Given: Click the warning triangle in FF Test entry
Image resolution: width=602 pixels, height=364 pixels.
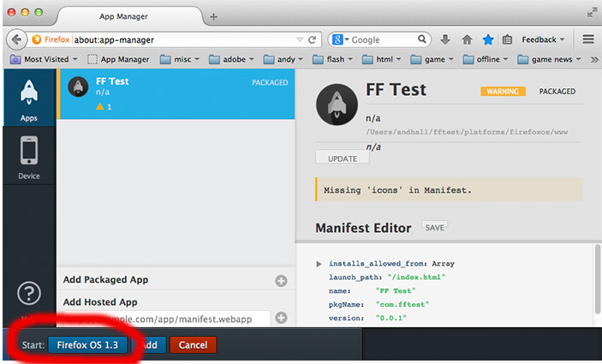Looking at the screenshot, I should (x=100, y=106).
